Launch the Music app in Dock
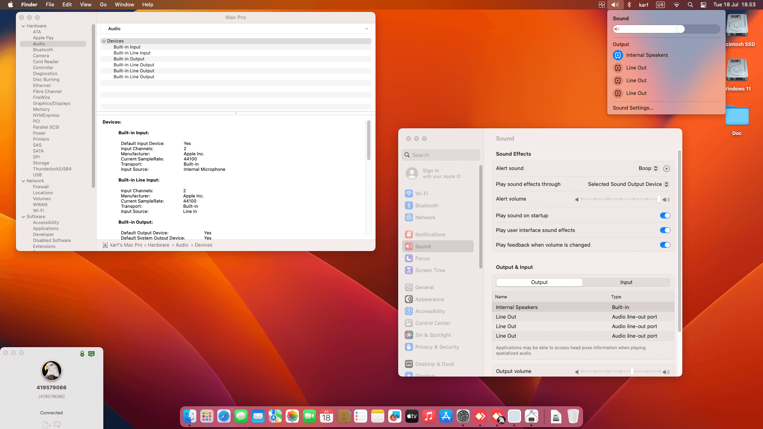 (429, 416)
